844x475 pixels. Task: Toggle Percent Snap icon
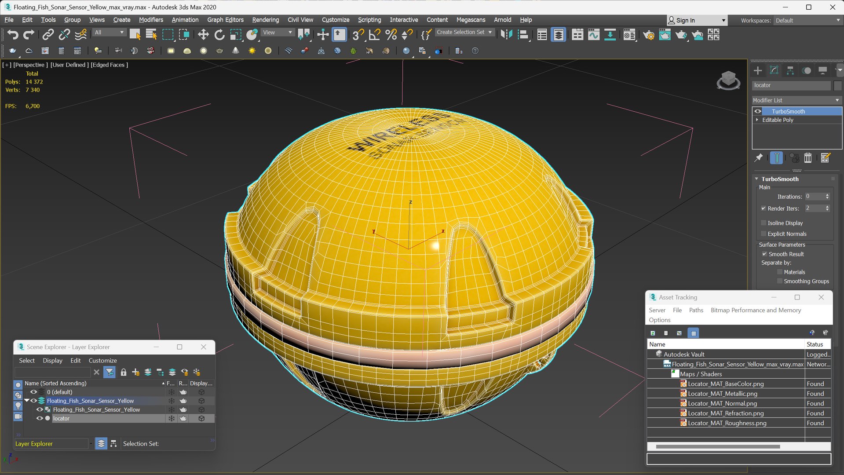coord(391,34)
